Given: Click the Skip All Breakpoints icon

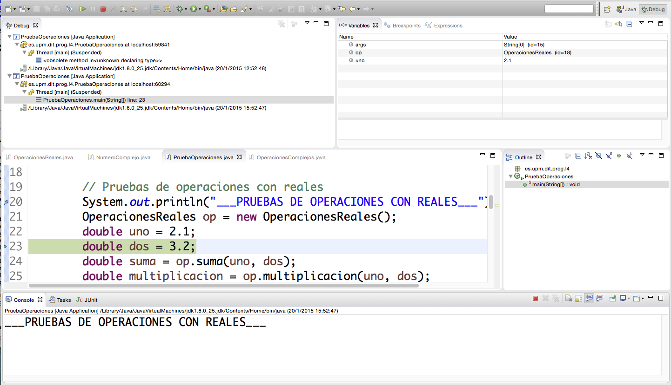Looking at the screenshot, I should (x=69, y=9).
